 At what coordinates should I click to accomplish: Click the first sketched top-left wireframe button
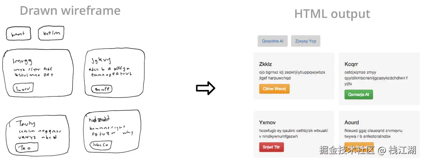click(18, 34)
